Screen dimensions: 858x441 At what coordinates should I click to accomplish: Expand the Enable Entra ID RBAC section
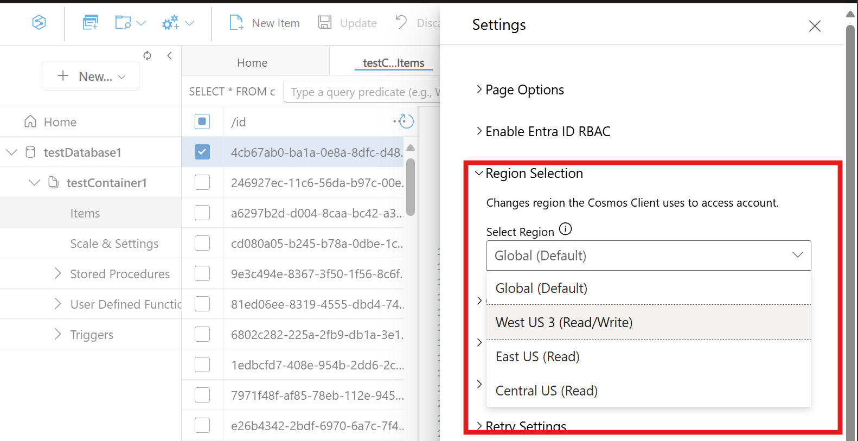click(x=543, y=131)
